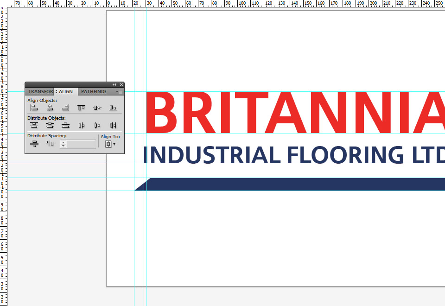Collapse the panel with double-arrow icon

click(x=114, y=84)
